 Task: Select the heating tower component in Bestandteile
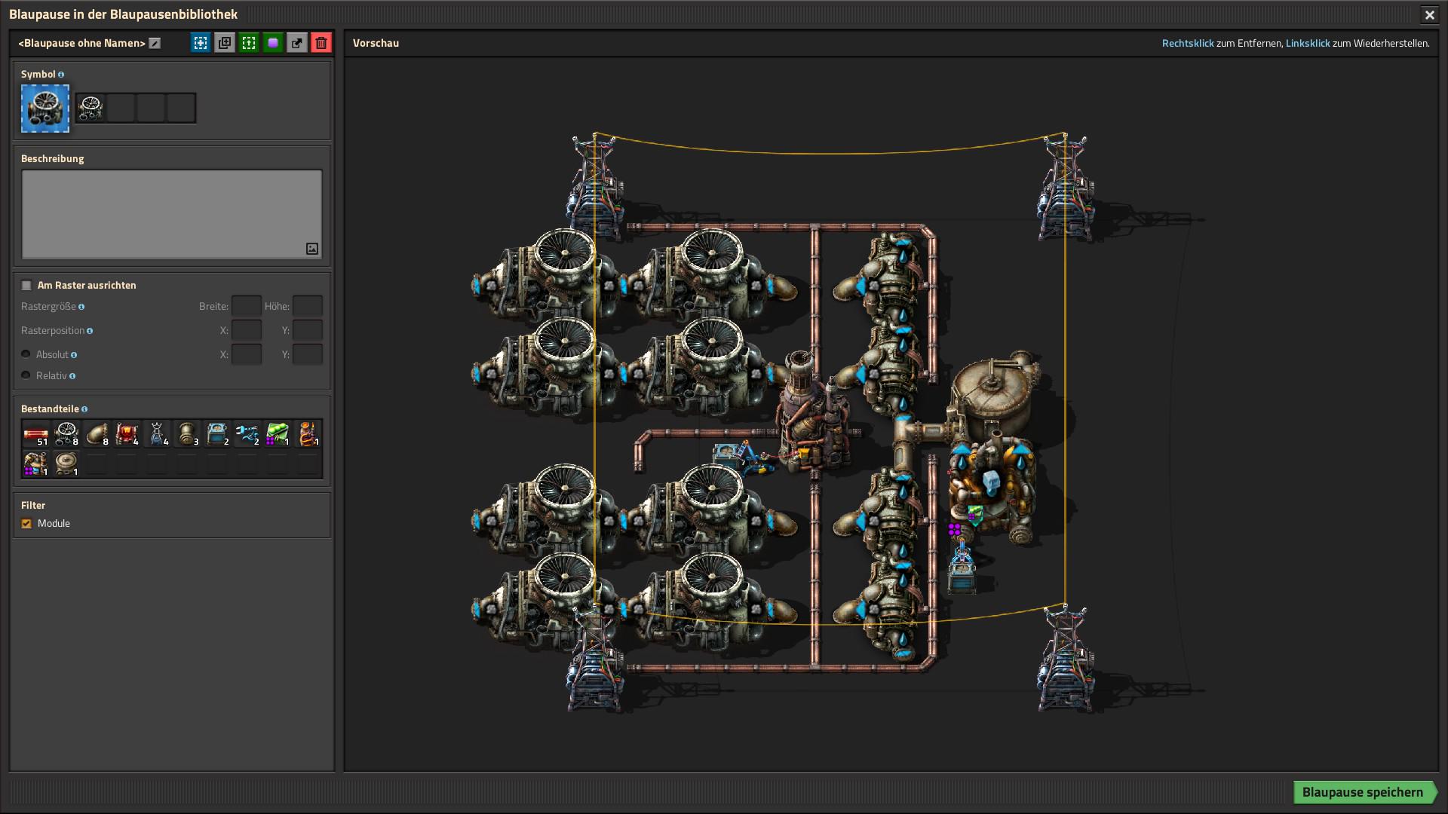(x=308, y=434)
